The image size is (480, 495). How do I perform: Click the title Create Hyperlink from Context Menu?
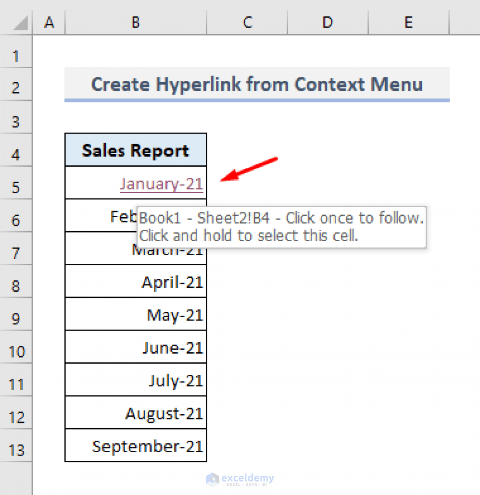[257, 84]
